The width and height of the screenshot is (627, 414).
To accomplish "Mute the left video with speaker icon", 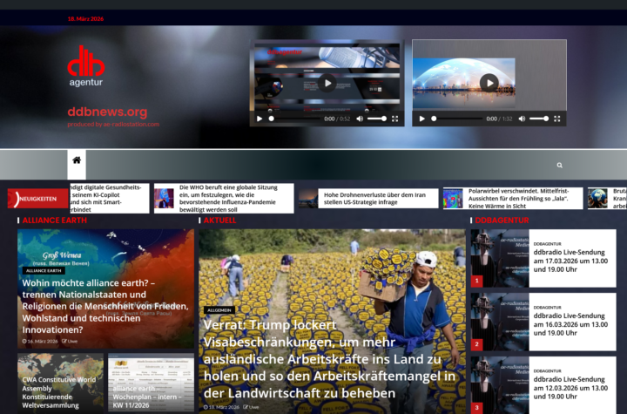I will pos(359,119).
